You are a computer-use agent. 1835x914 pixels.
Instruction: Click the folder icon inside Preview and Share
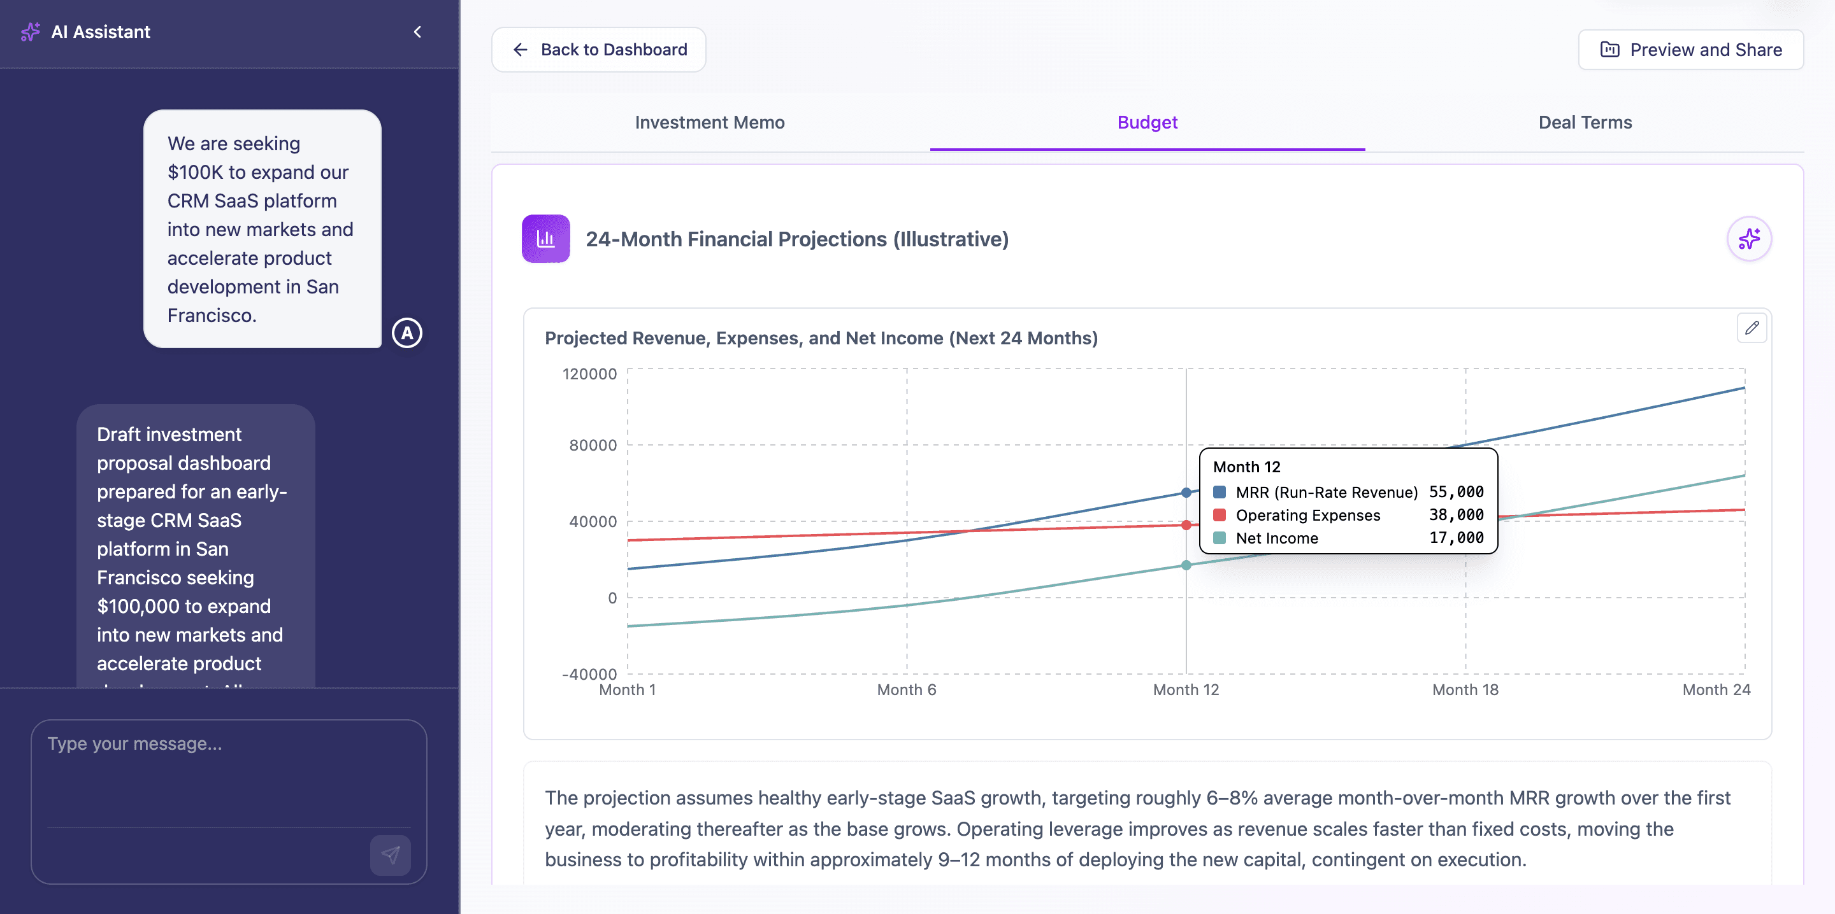tap(1610, 49)
